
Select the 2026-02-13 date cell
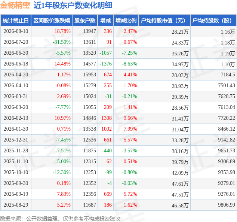coord(16,118)
